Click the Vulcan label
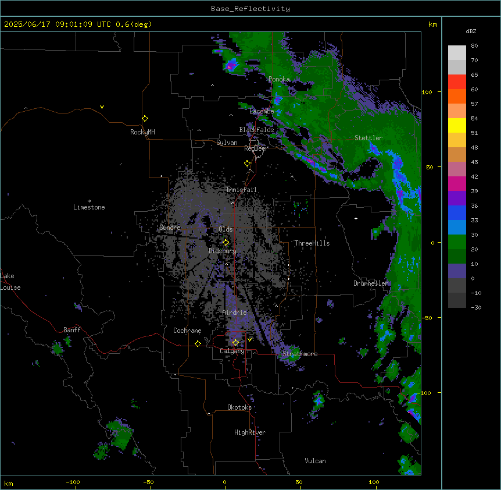 tap(316, 461)
